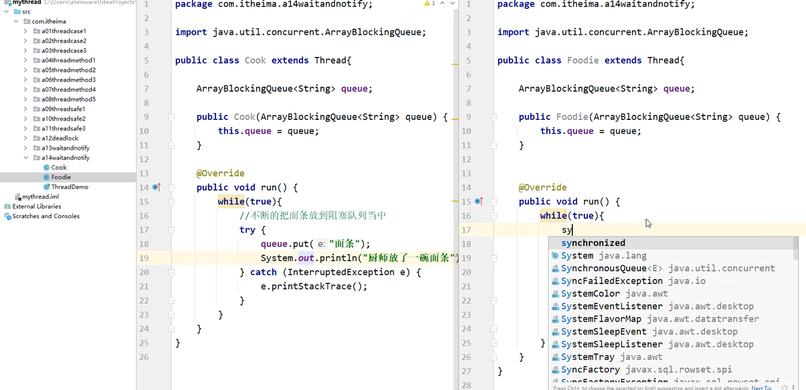806x390 pixels.
Task: Click the yellow warning triangle showing 3 warnings
Action: point(427,3)
